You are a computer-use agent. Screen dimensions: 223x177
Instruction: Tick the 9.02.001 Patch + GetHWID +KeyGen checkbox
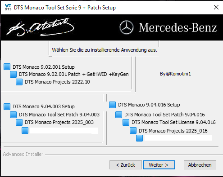point(13,74)
